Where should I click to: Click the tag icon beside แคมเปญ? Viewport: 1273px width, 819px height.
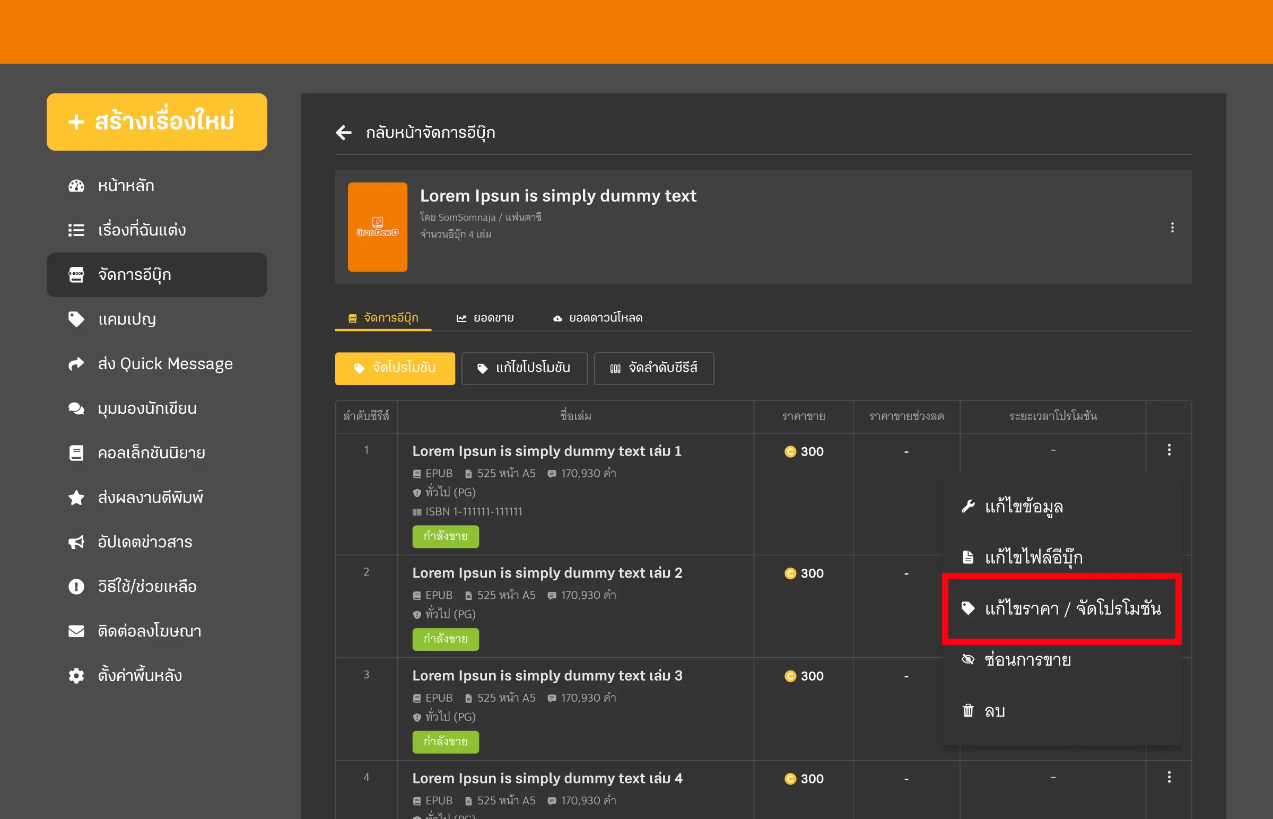(x=76, y=319)
